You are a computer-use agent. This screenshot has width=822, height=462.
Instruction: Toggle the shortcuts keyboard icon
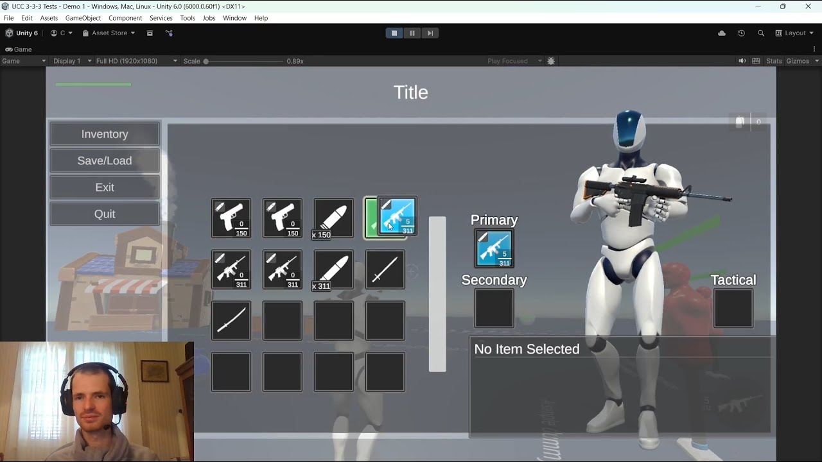[x=756, y=61]
